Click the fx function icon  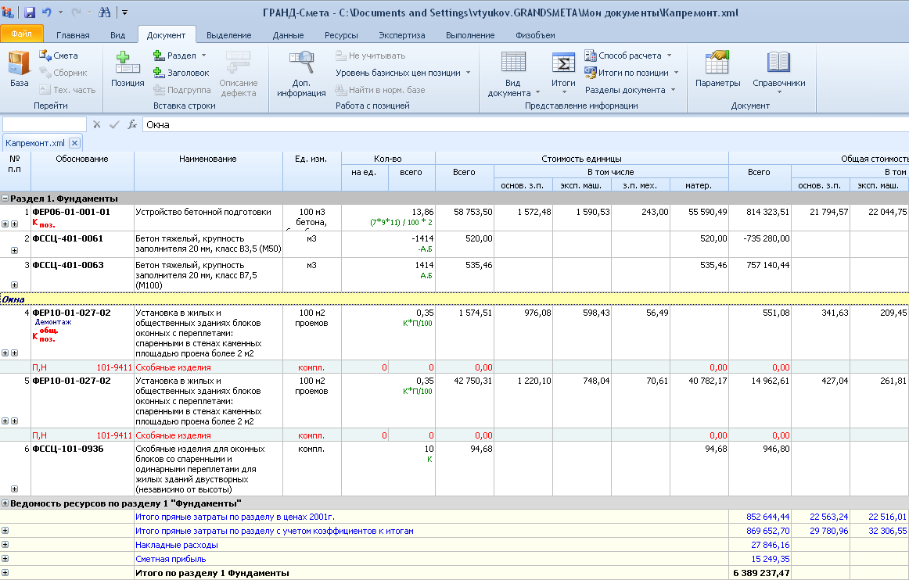(132, 124)
